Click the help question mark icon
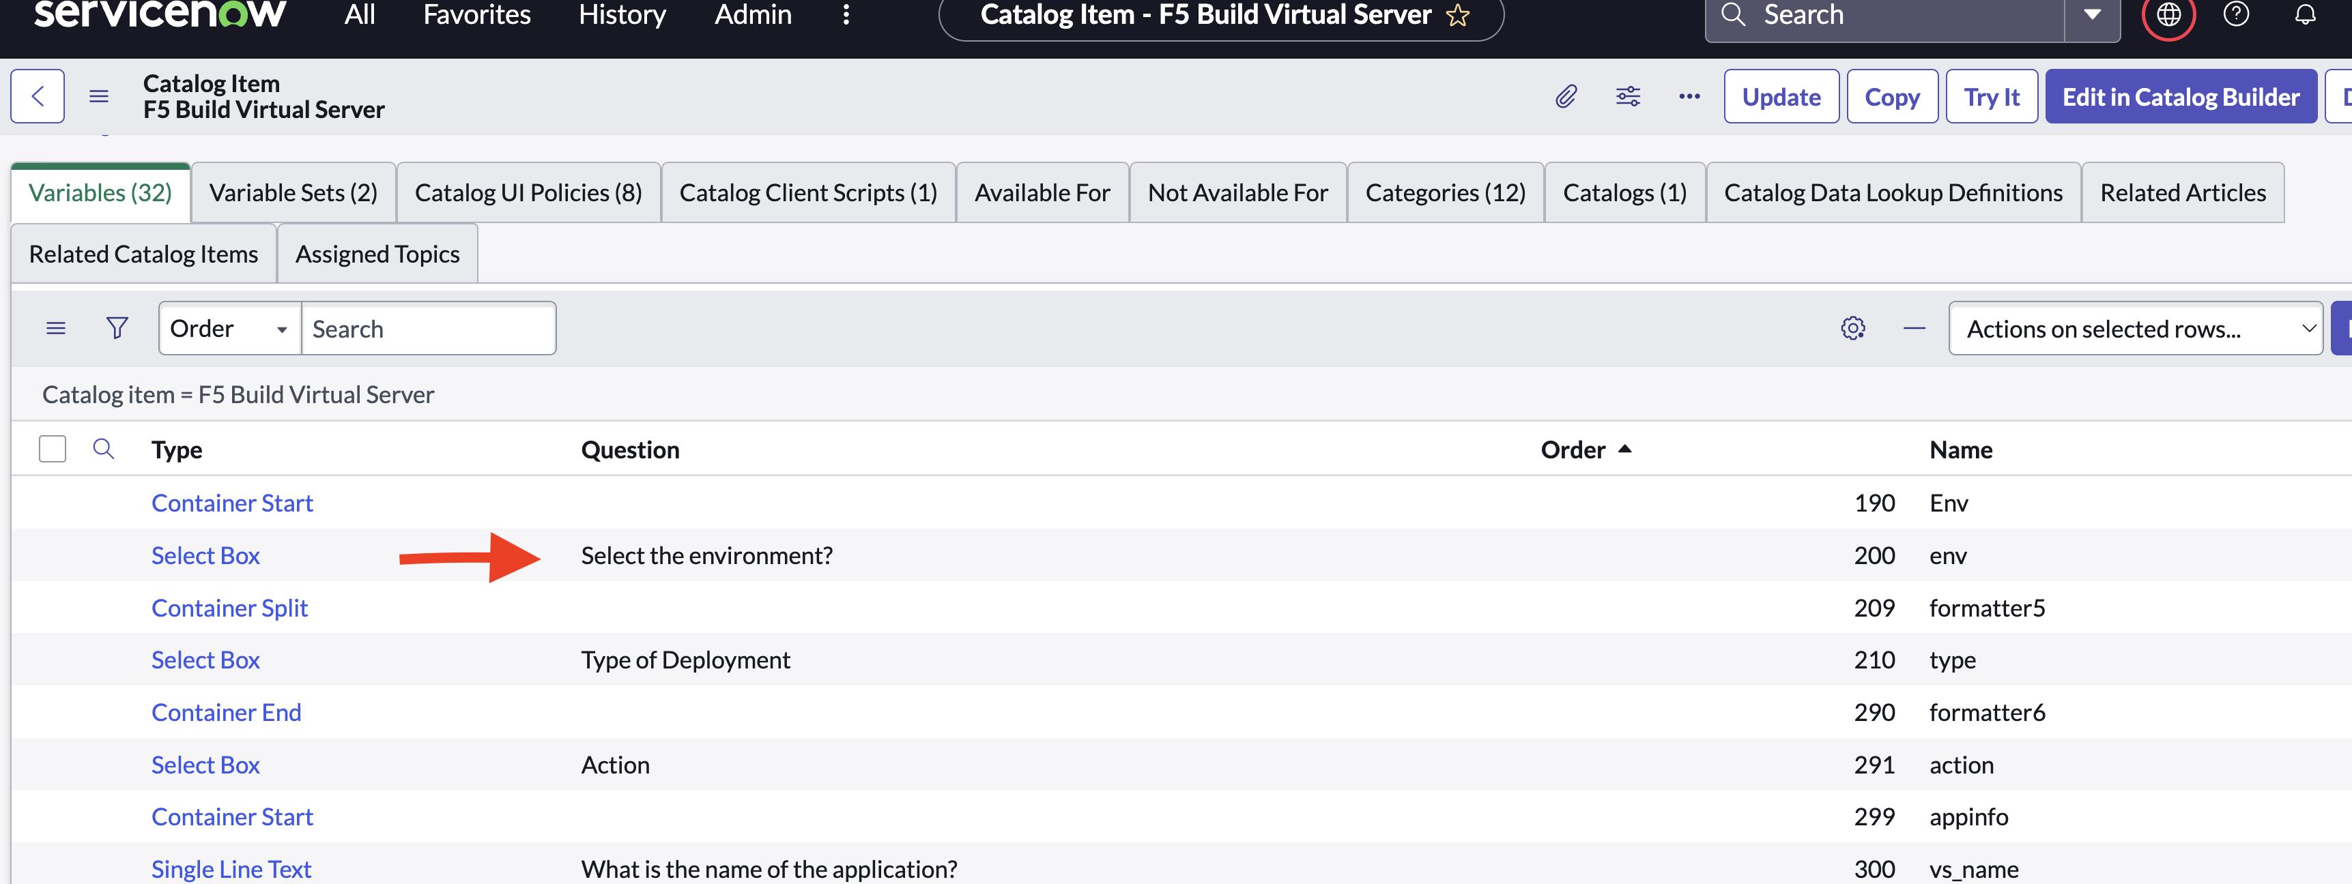The image size is (2352, 884). 2236,14
